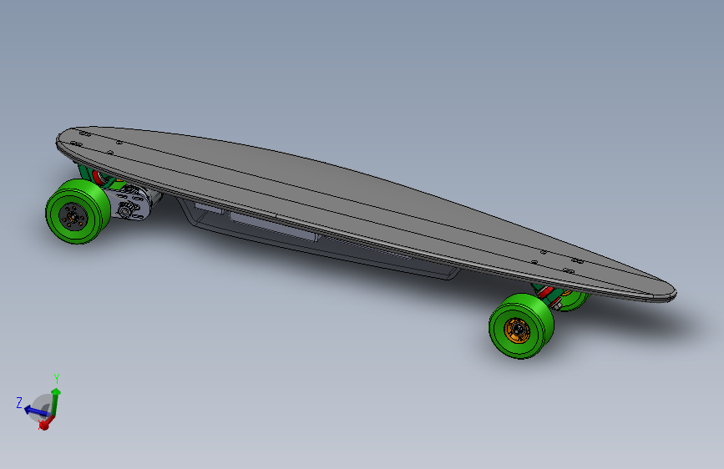Viewport: 724px width, 469px height.
Task: Select the partially hidden far green wheel
Action: (x=572, y=300)
